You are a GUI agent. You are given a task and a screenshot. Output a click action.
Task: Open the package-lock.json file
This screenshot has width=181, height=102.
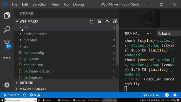(38, 71)
